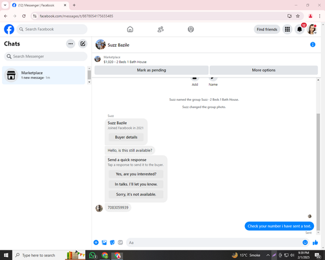
Task: Send quick response In talks. I'll let you know.
Action: (136, 184)
